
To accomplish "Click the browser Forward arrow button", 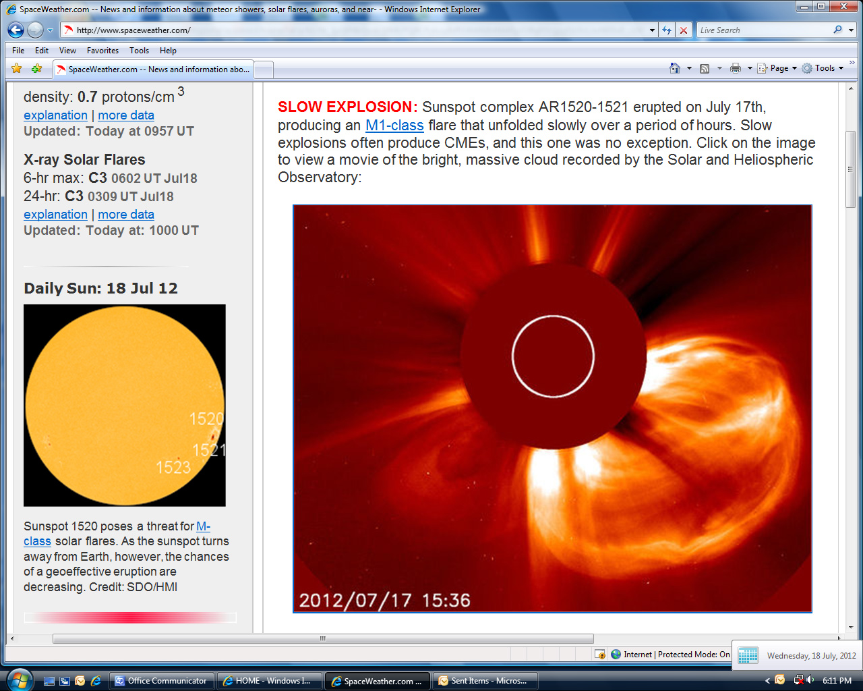I will point(35,30).
